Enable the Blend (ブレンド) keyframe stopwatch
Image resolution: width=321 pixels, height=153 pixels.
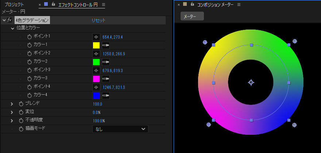point(21,104)
